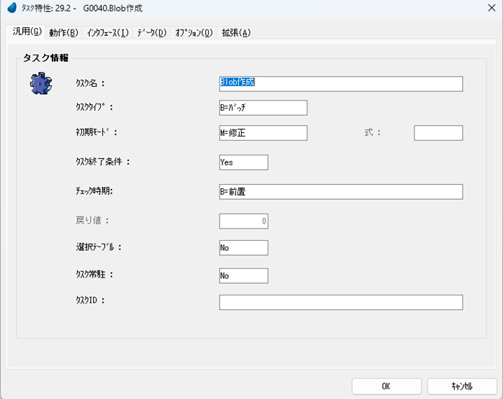The image size is (503, 399).
Task: Click the blue gear task icon
Action: pos(40,84)
